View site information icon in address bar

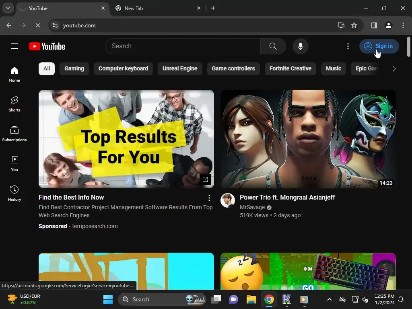(x=55, y=25)
